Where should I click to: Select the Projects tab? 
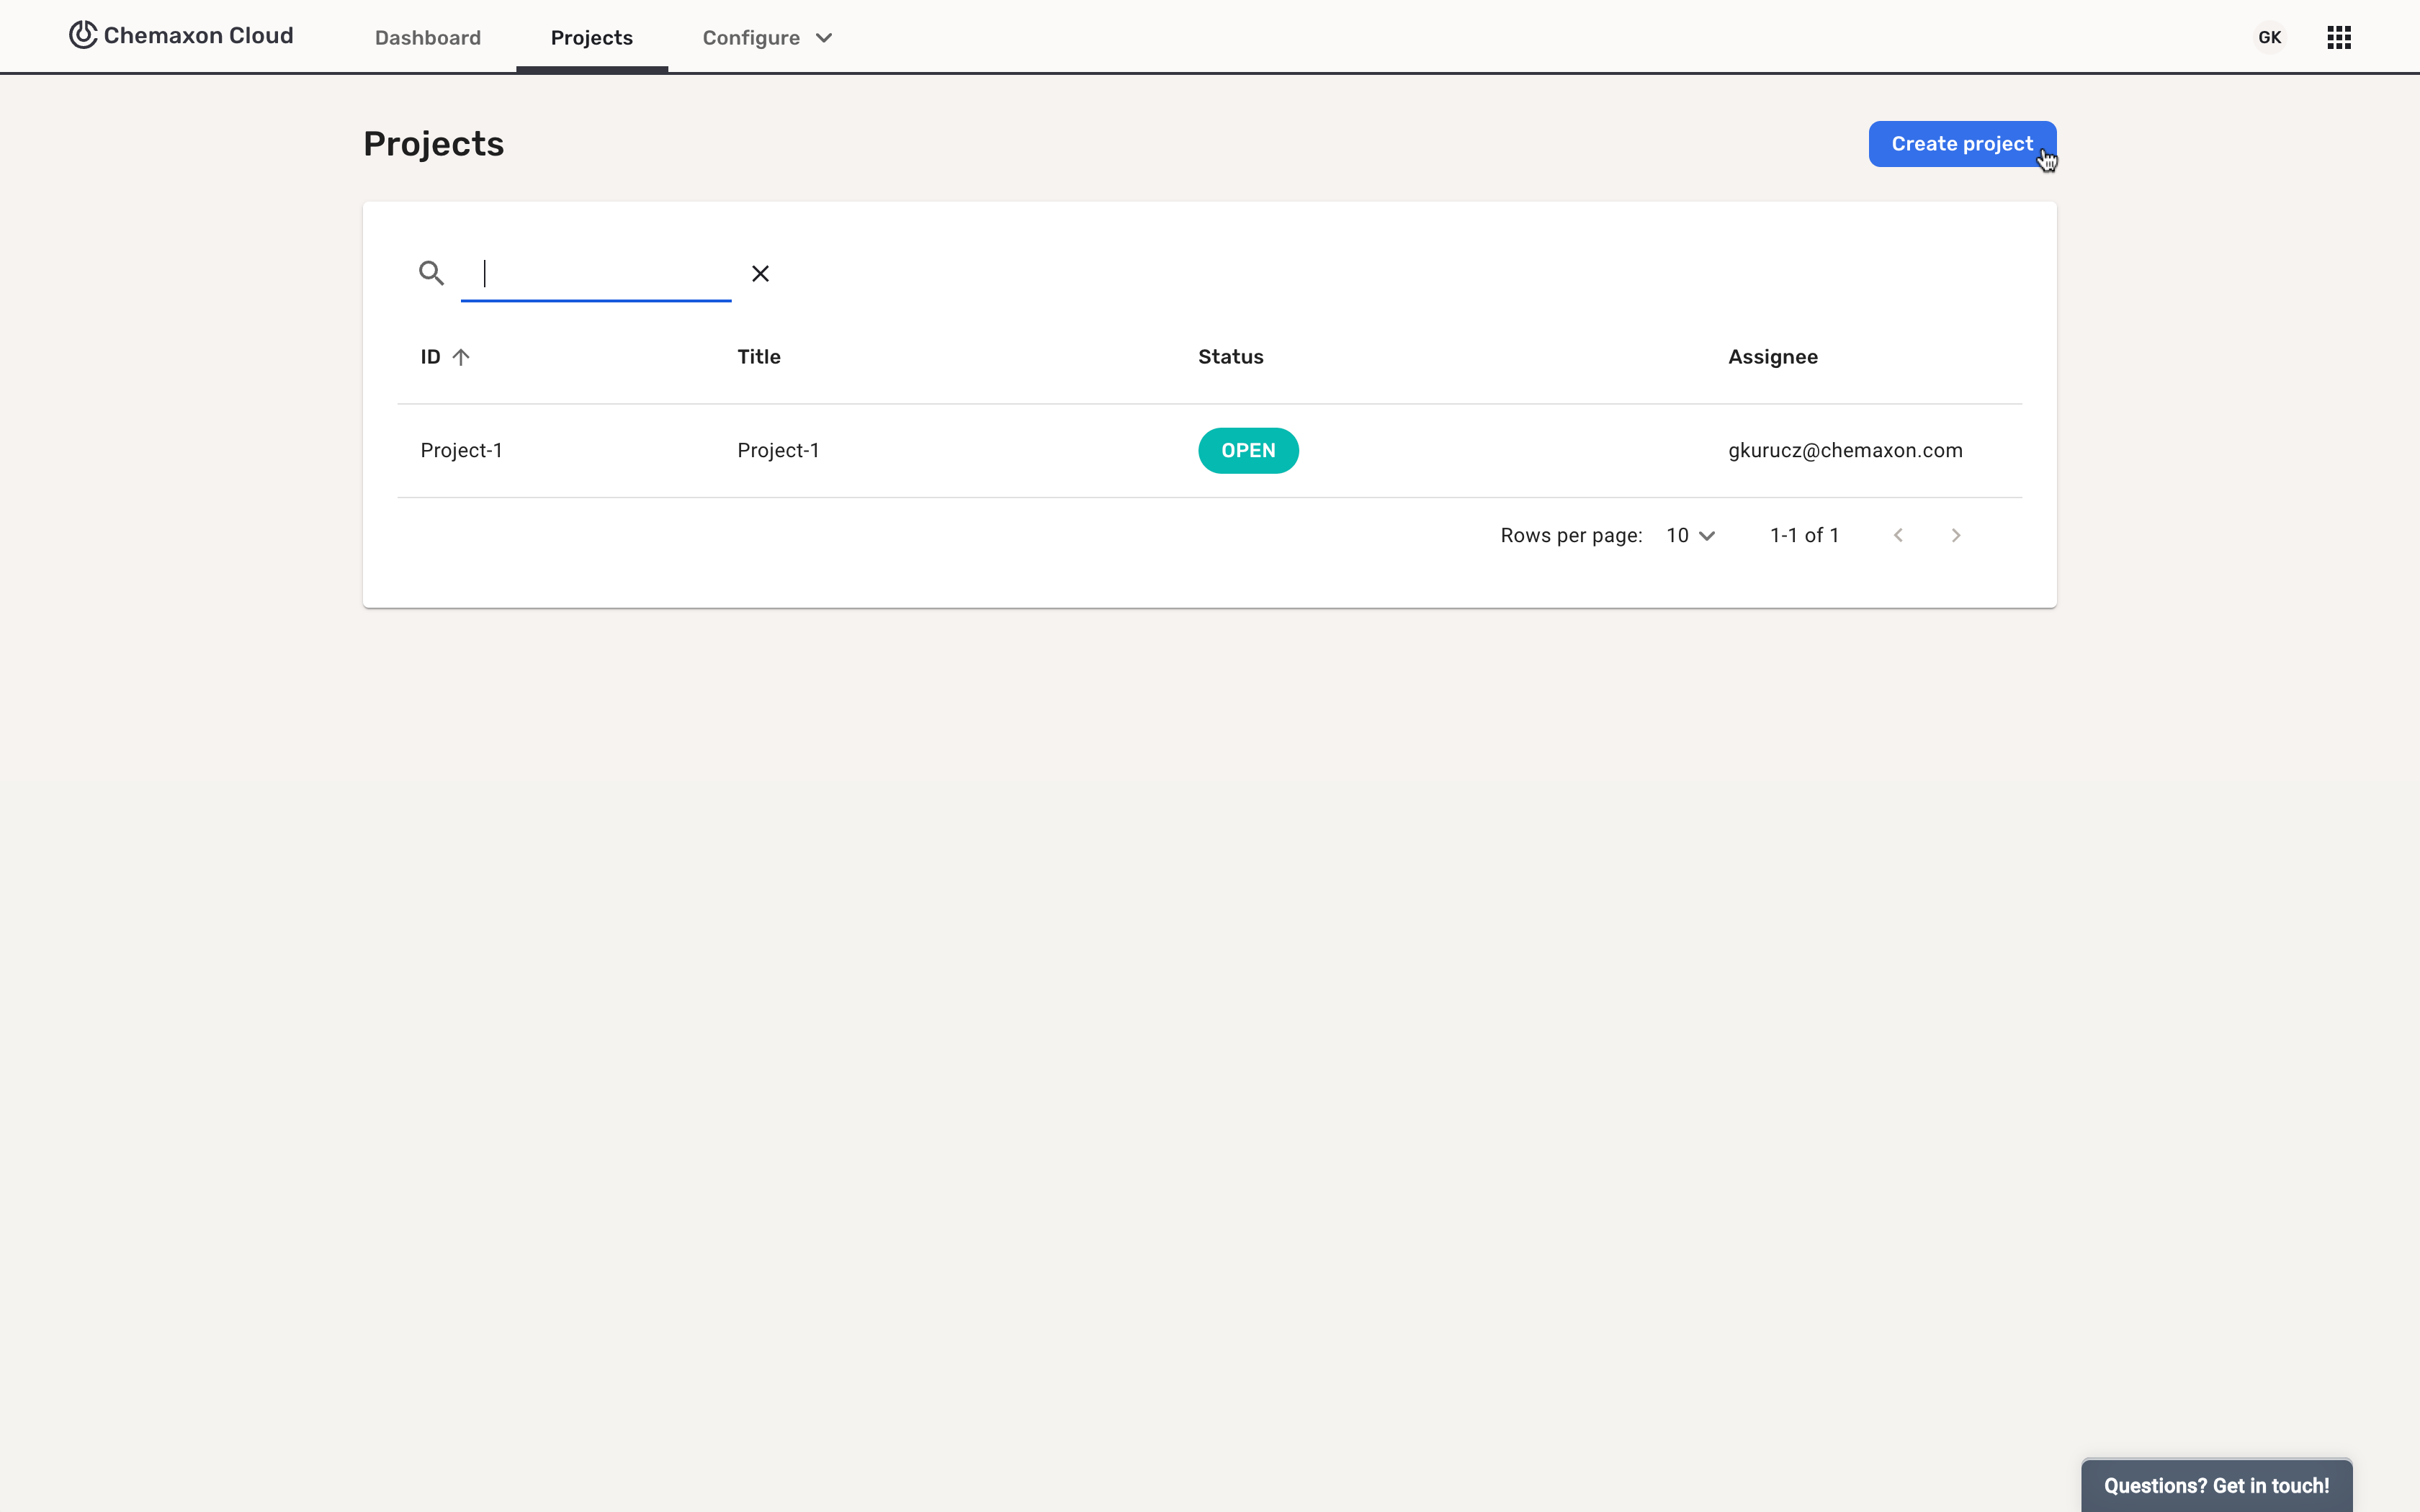click(591, 38)
